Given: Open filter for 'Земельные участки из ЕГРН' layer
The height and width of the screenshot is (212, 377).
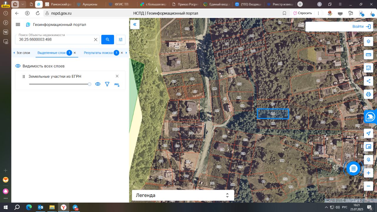Looking at the screenshot, I should [x=107, y=84].
